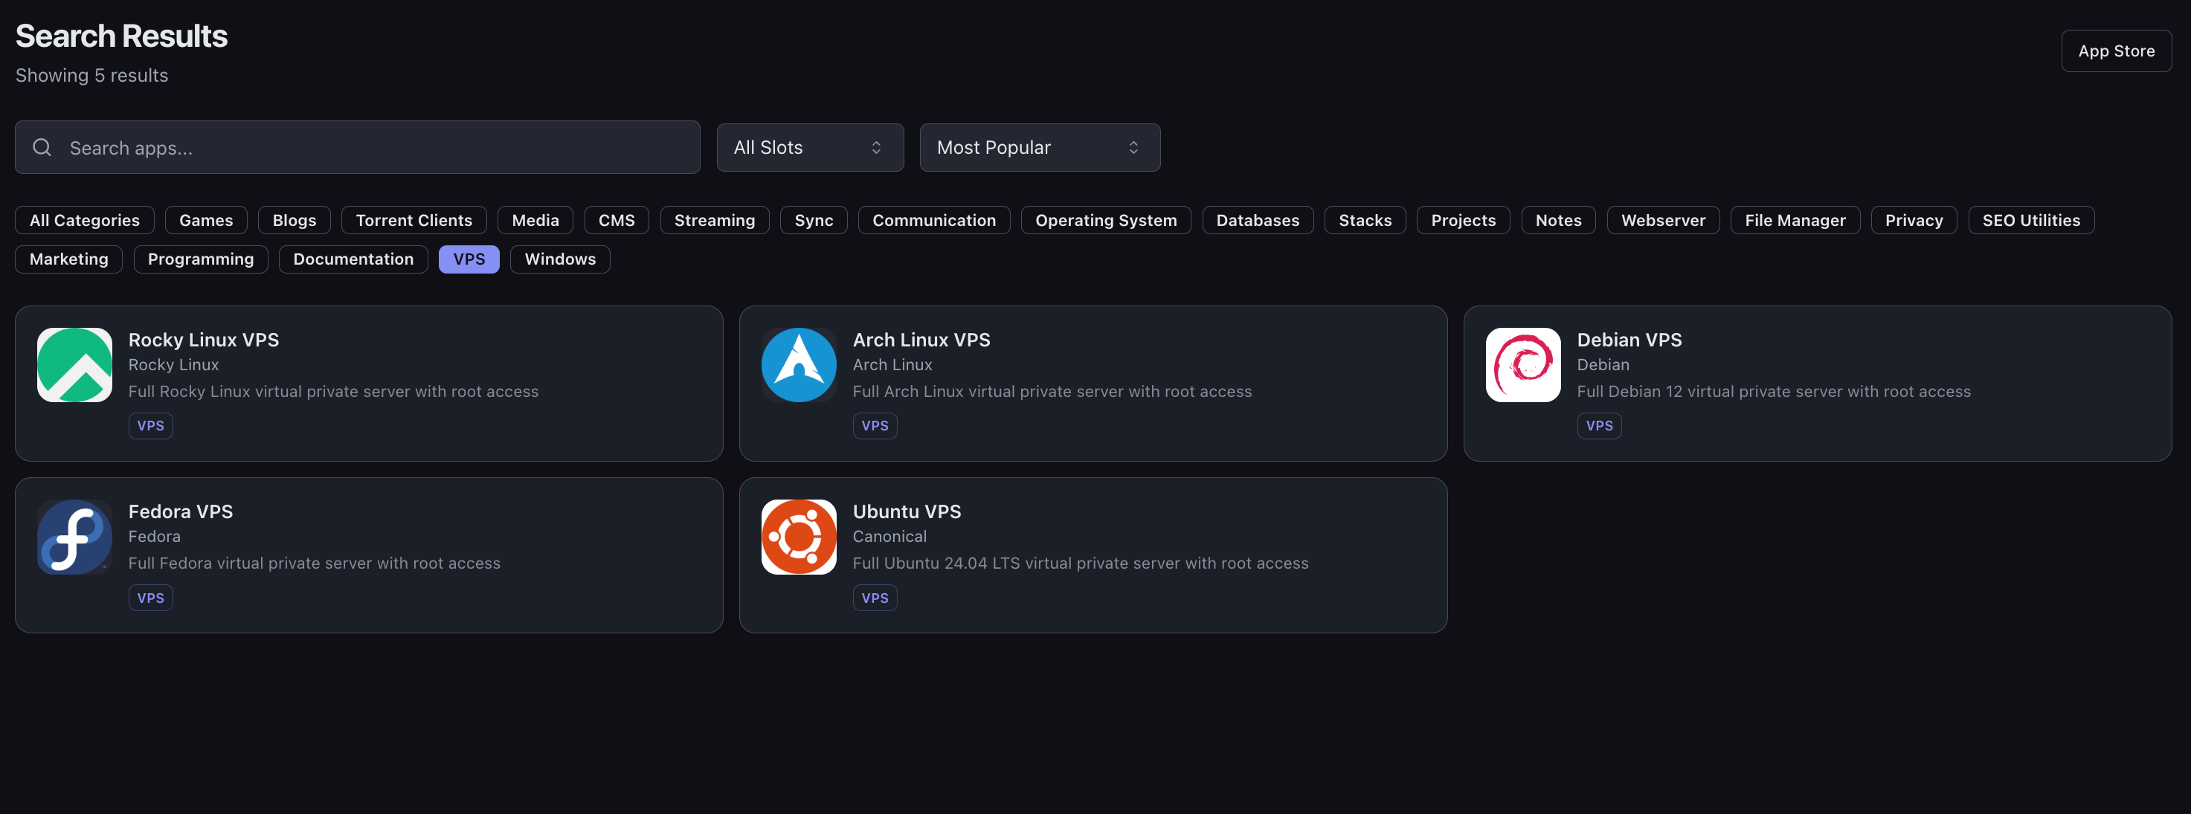Filter by Projects category
Viewport: 2191px width, 814px height.
(x=1463, y=220)
